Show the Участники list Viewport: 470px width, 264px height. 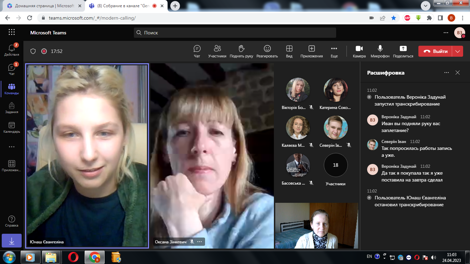[217, 51]
